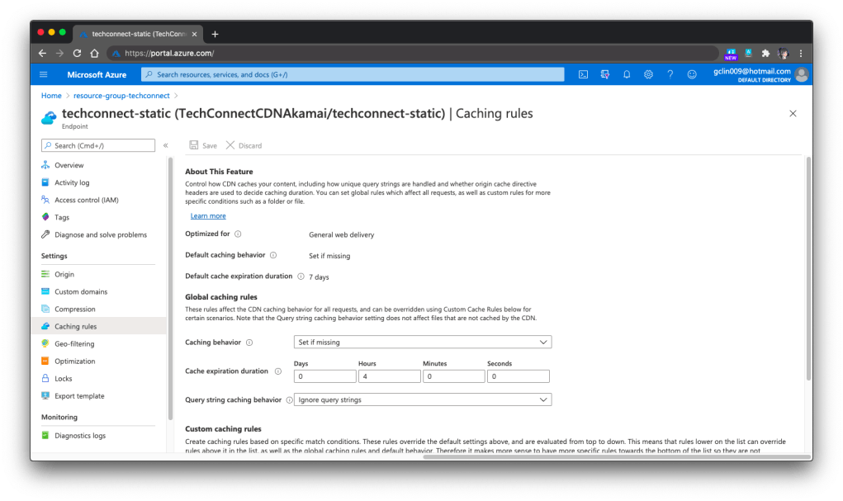The width and height of the screenshot is (843, 501).
Task: View notifications bell
Action: 627,74
